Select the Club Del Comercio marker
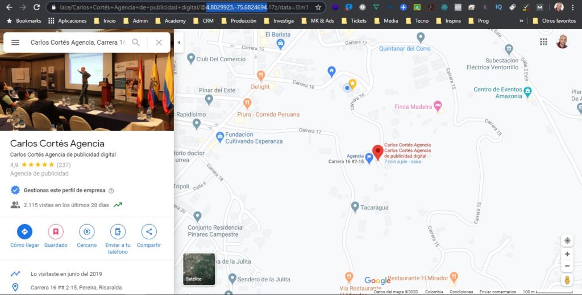Image resolution: width=582 pixels, height=295 pixels. click(191, 58)
